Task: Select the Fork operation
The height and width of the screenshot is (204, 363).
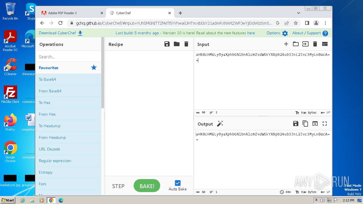Action: (68, 184)
